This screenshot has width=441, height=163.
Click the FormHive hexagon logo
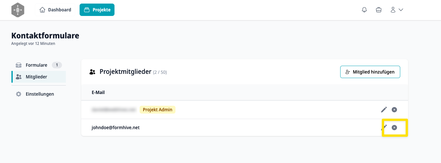point(18,10)
